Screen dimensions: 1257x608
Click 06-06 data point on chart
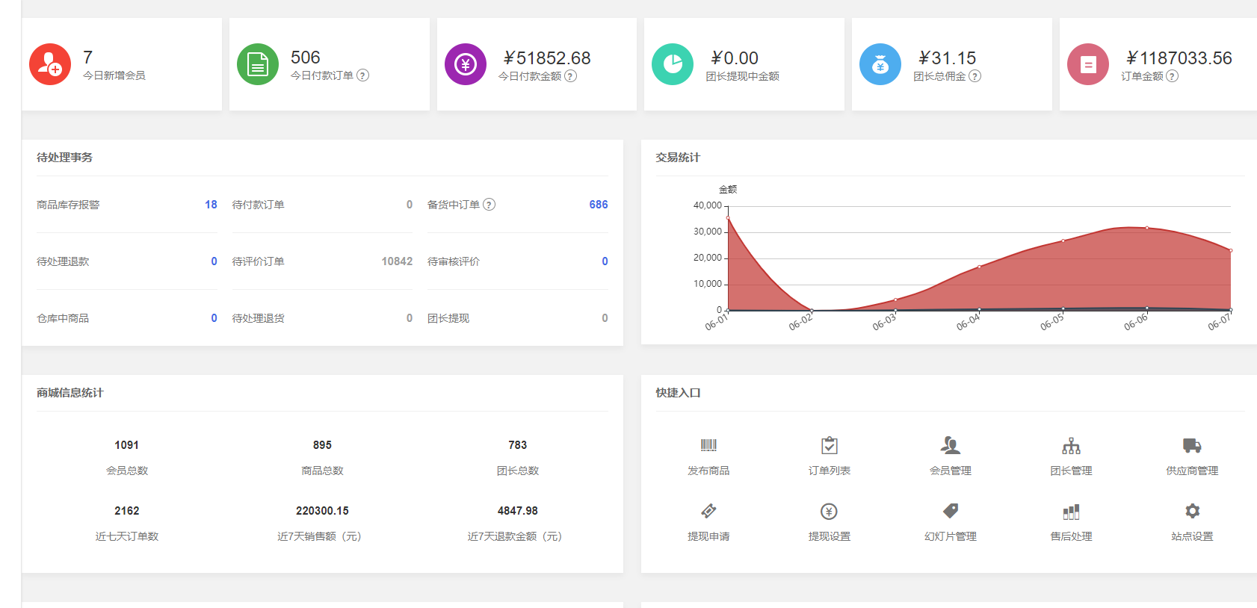click(x=1147, y=228)
